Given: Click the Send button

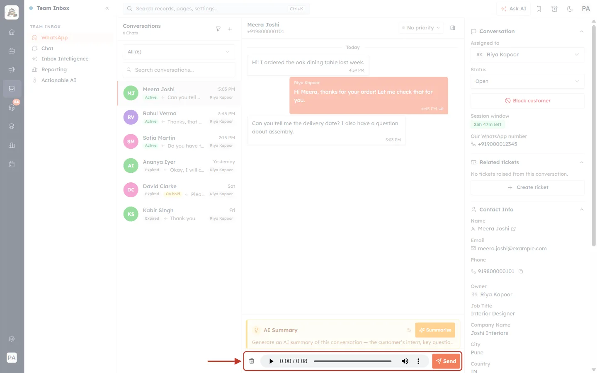Looking at the screenshot, I should [x=446, y=361].
